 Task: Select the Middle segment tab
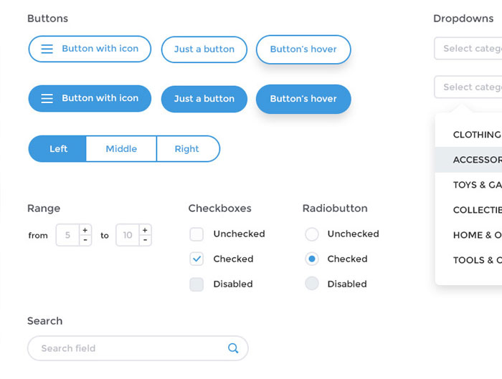(x=121, y=149)
